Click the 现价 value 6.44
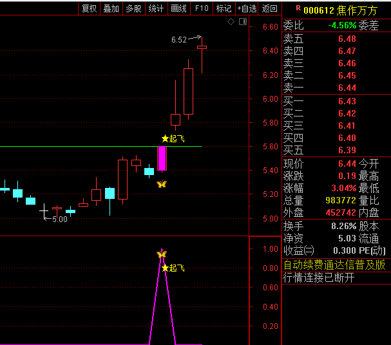The width and height of the screenshot is (391, 345). click(347, 163)
